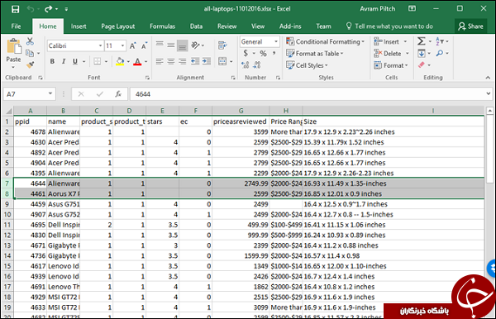Open the General number format dropdown
The width and height of the screenshot is (496, 319).
[x=276, y=41]
